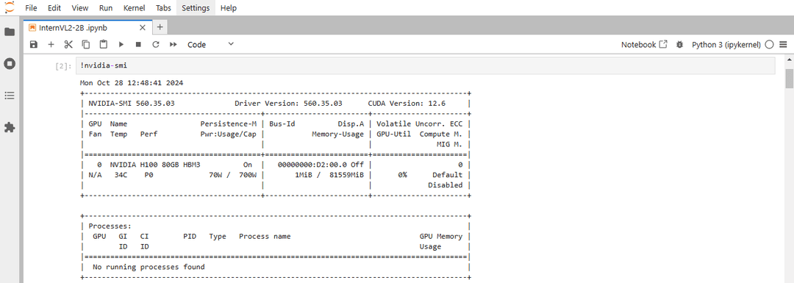
Task: Click the text CUDA Version: 12.6
Action: pos(407,104)
